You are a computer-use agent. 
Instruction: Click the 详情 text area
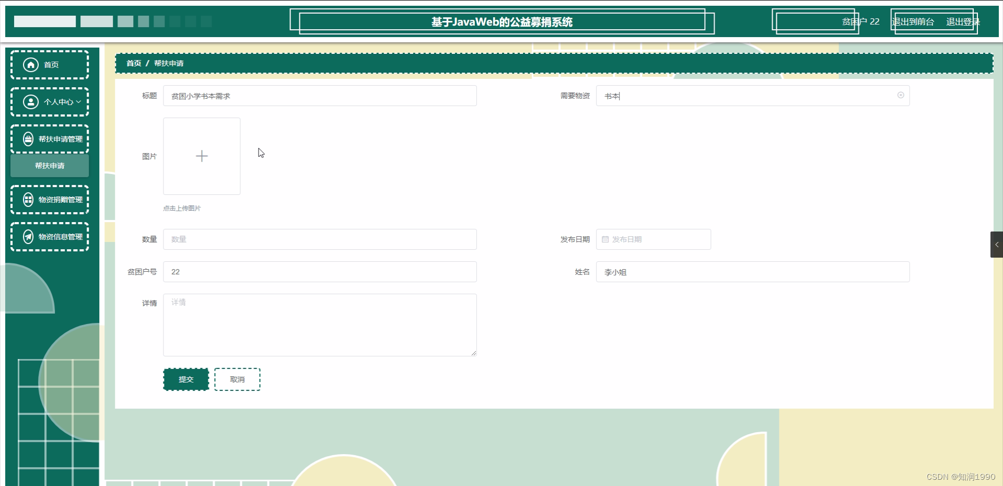click(x=320, y=324)
